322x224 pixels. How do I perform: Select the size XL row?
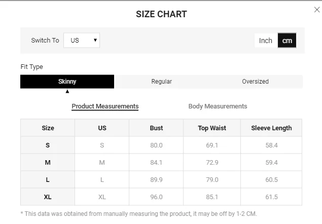point(48,197)
